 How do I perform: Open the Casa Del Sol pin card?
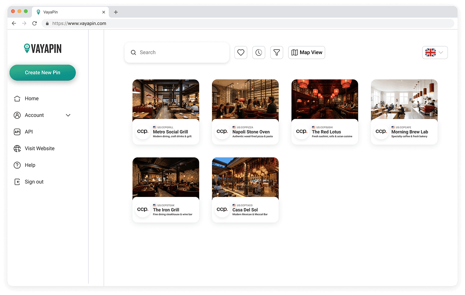pos(245,190)
